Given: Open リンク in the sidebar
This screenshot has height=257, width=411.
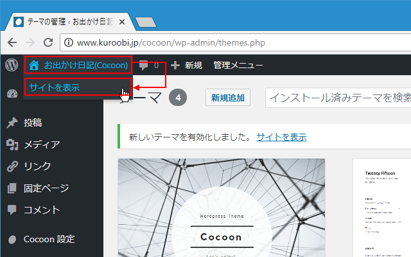Looking at the screenshot, I should [x=37, y=166].
